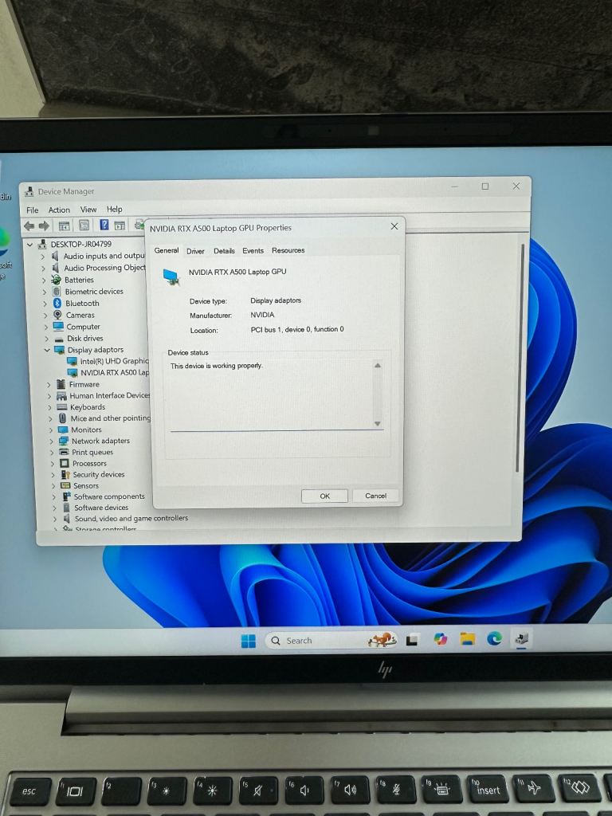The height and width of the screenshot is (816, 612).
Task: Expand the Network adapters category
Action: pos(53,441)
